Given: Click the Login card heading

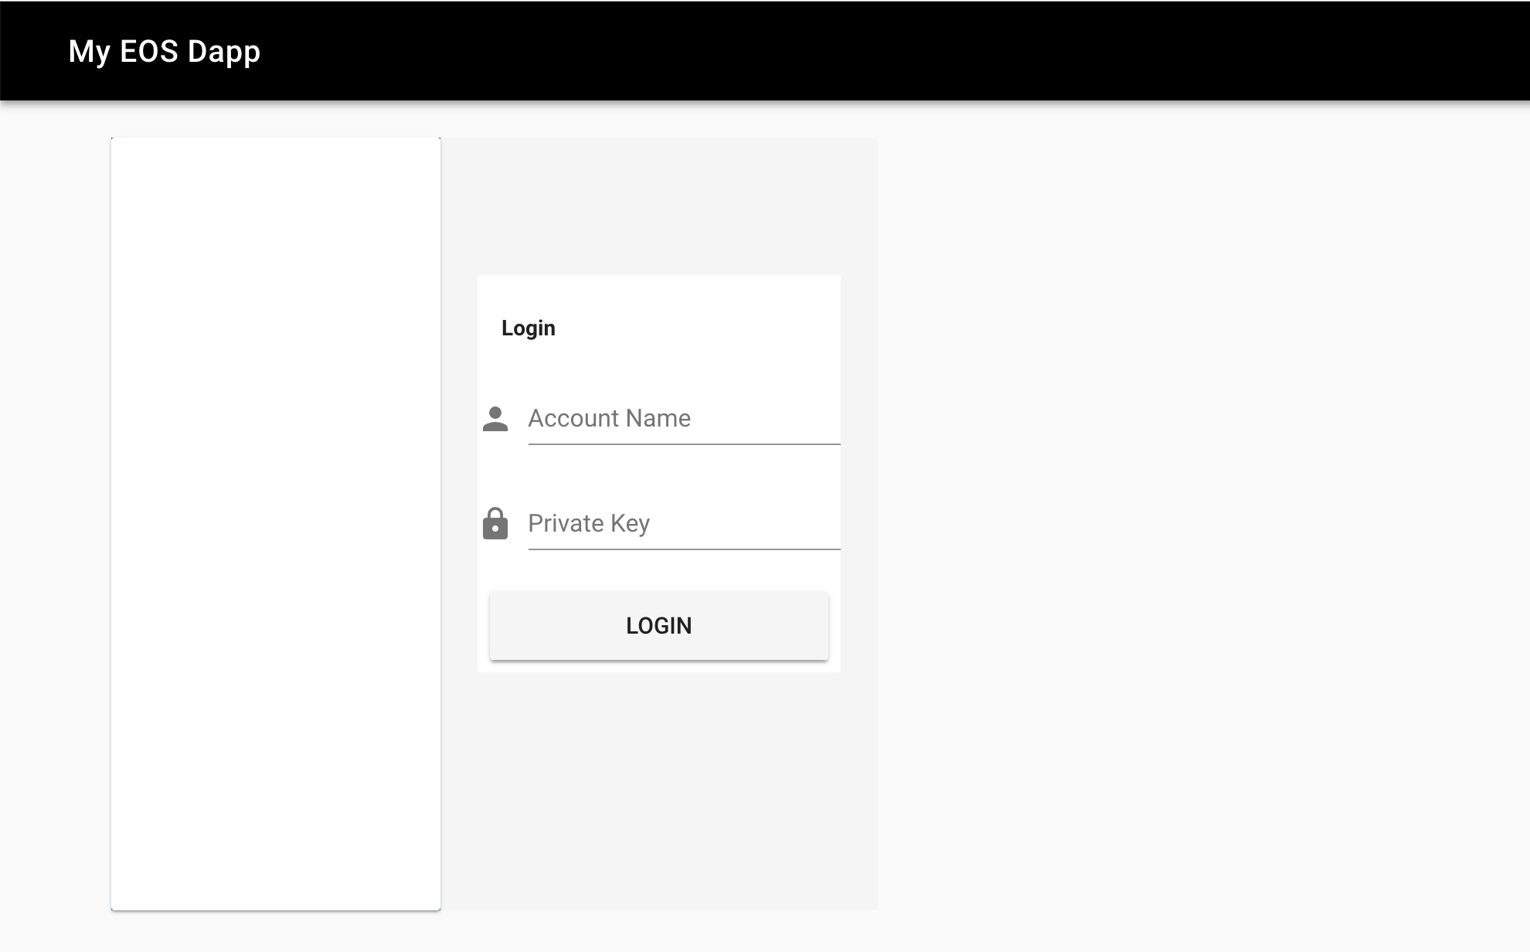Looking at the screenshot, I should coord(529,328).
